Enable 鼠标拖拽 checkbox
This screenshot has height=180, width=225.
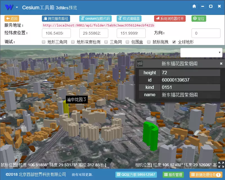tap(149, 42)
